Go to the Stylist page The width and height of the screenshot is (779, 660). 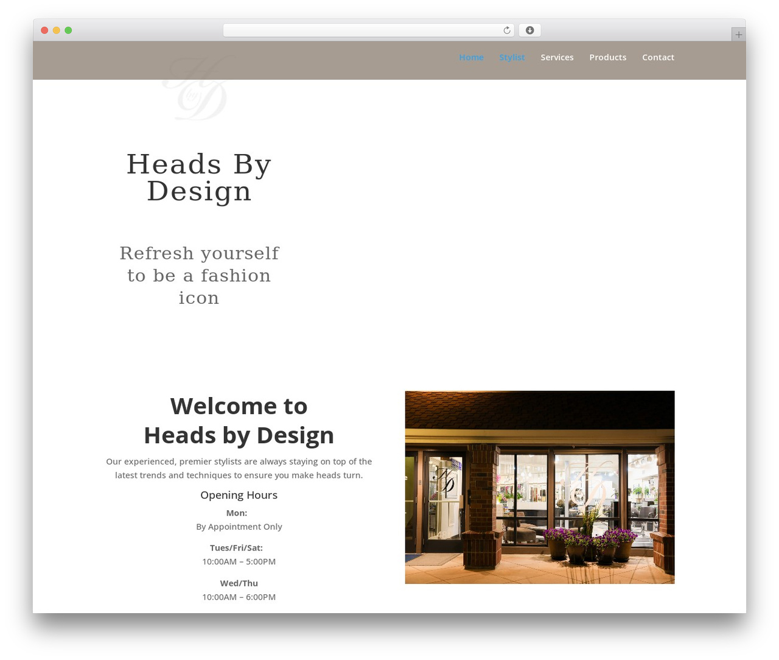(512, 57)
